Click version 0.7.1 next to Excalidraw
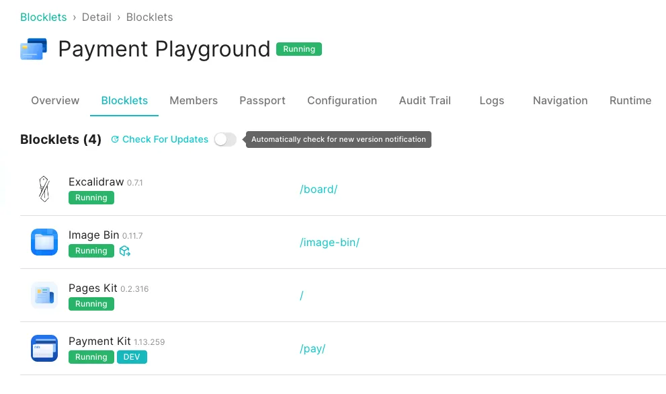 point(134,183)
